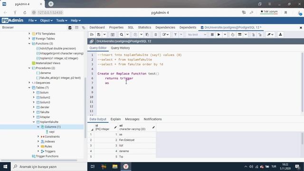Open the filter options dropdown
The width and height of the screenshot is (304, 171).
pos(181,35)
